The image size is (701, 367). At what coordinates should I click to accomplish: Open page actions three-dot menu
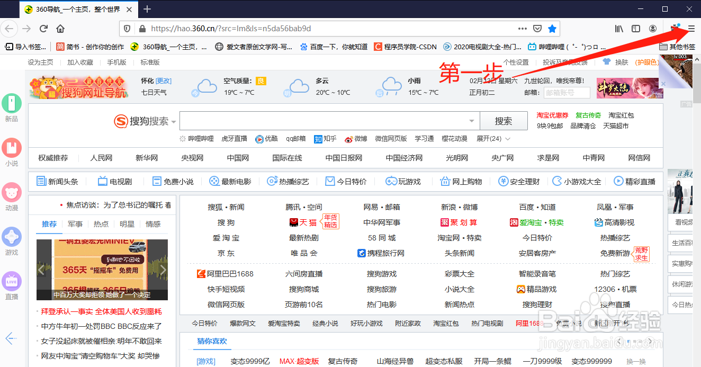522,29
